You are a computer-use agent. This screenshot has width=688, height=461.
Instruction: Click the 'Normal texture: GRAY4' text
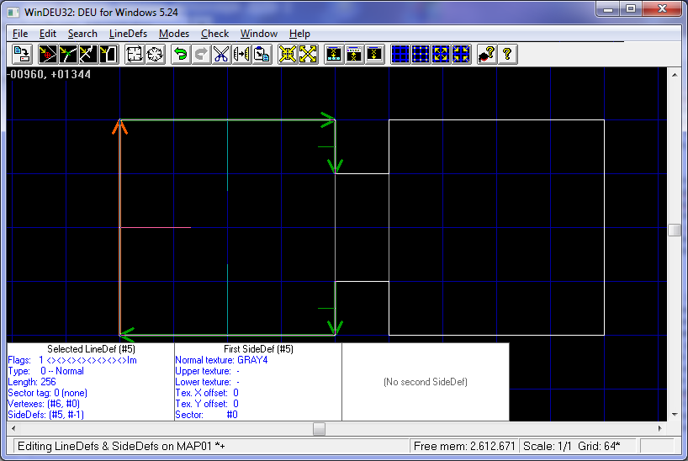click(221, 360)
